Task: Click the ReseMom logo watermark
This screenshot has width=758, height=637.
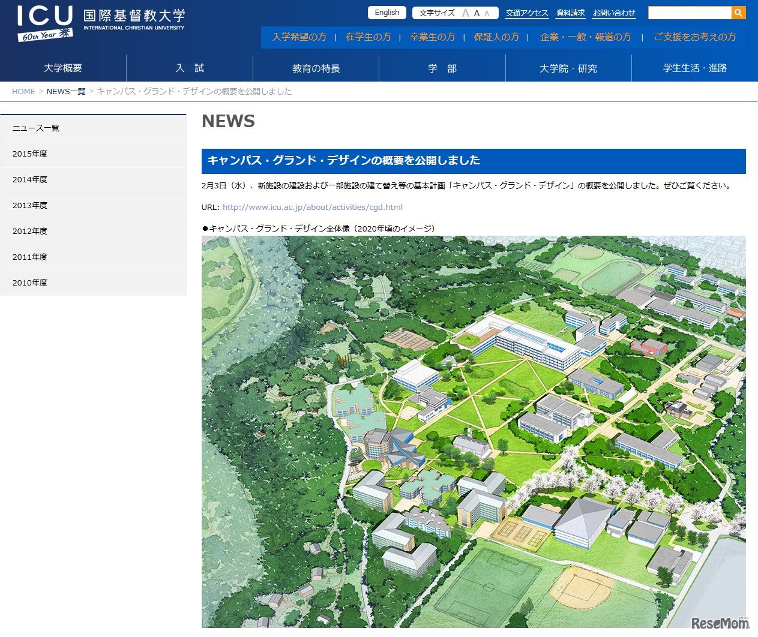Action: pyautogui.click(x=720, y=623)
